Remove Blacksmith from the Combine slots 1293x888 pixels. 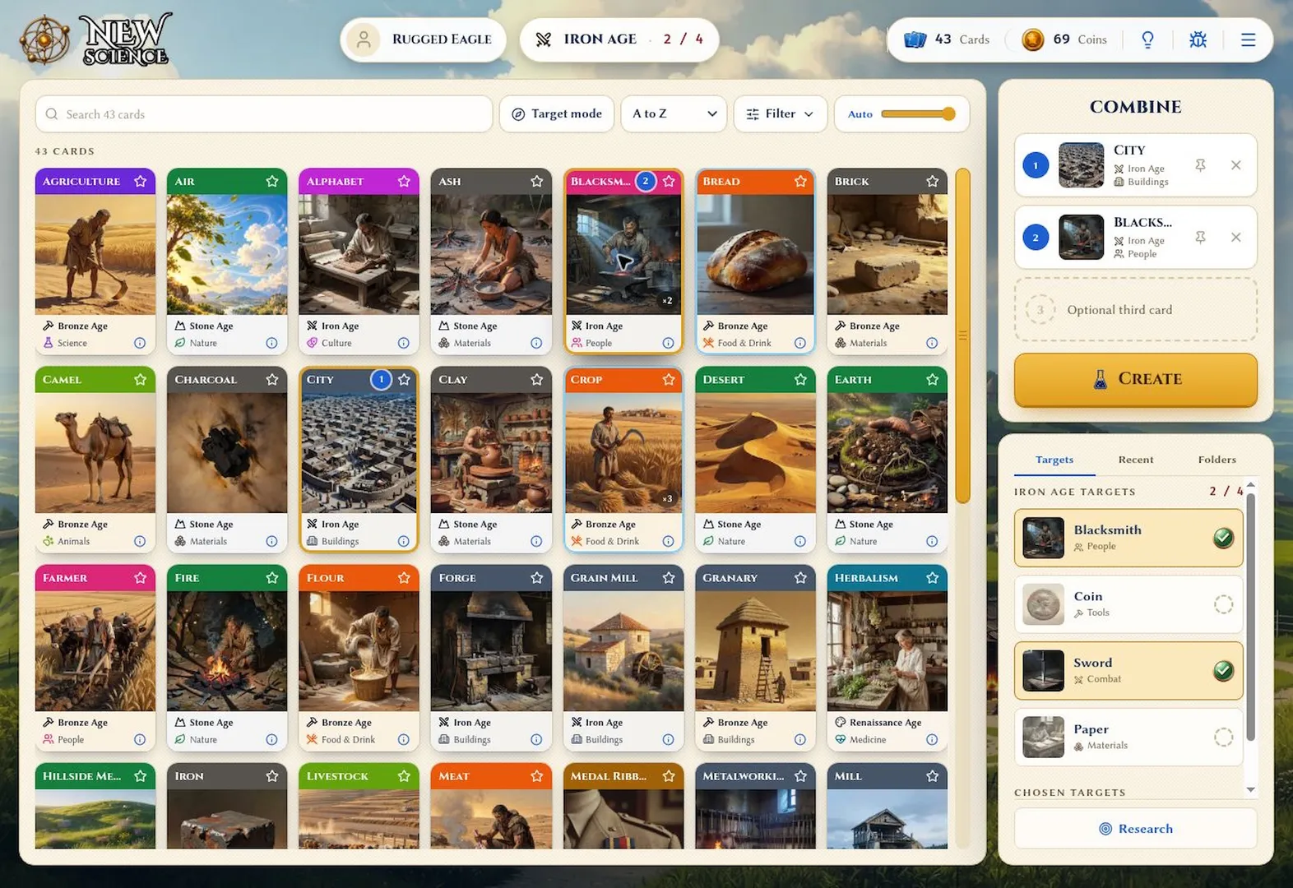[1235, 238]
